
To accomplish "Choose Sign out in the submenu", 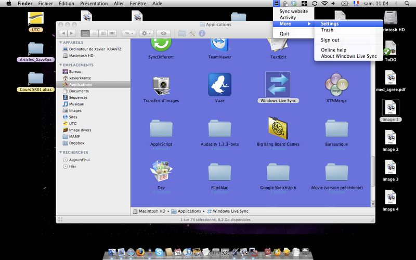I will (348, 40).
